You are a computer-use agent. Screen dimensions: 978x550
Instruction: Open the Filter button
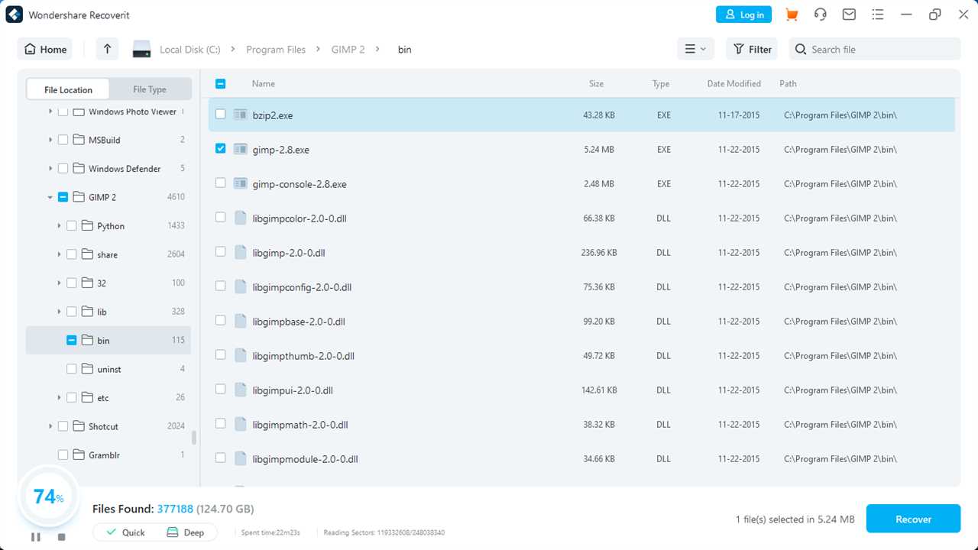click(x=752, y=49)
